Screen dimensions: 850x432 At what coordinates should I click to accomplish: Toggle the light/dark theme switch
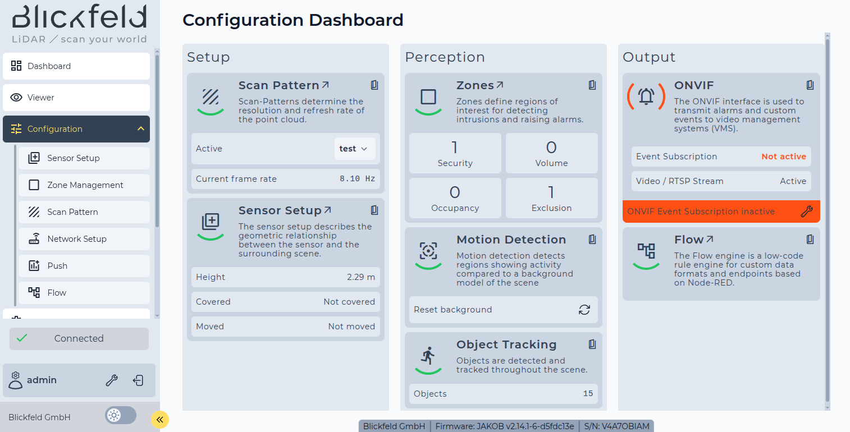coord(121,415)
